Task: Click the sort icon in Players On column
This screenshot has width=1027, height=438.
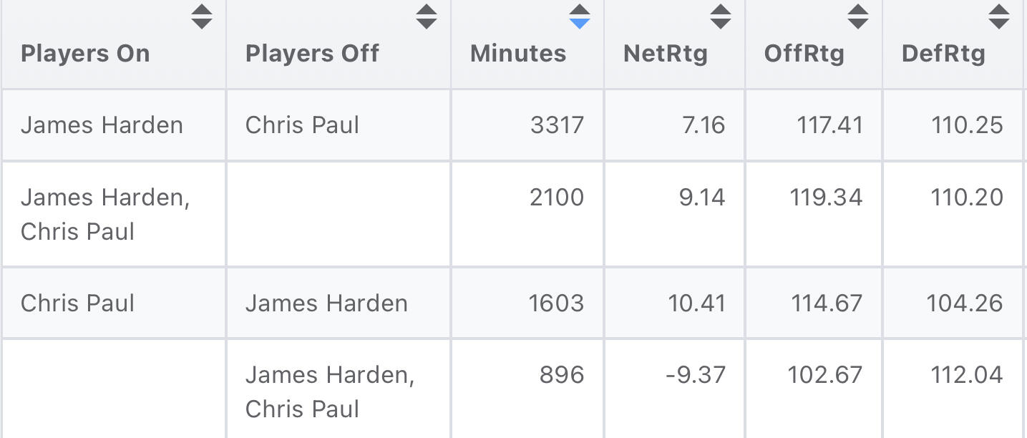Action: coord(202,16)
